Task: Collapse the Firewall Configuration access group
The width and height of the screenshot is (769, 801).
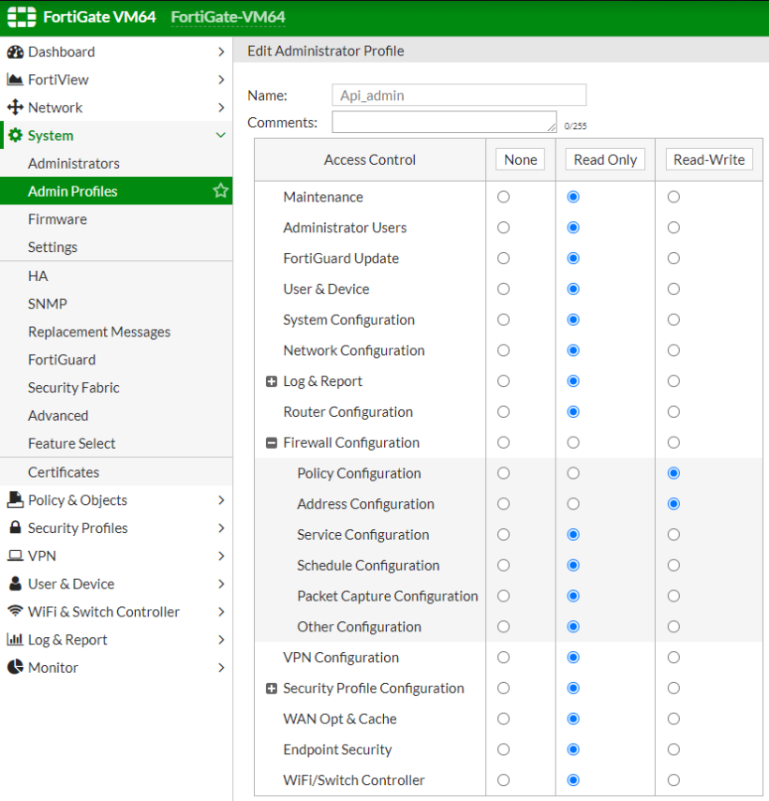Action: (x=272, y=443)
